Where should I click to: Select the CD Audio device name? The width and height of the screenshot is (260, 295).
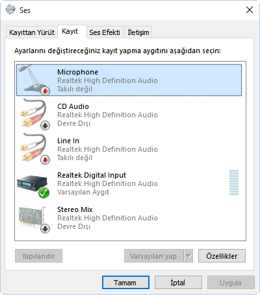(x=73, y=106)
